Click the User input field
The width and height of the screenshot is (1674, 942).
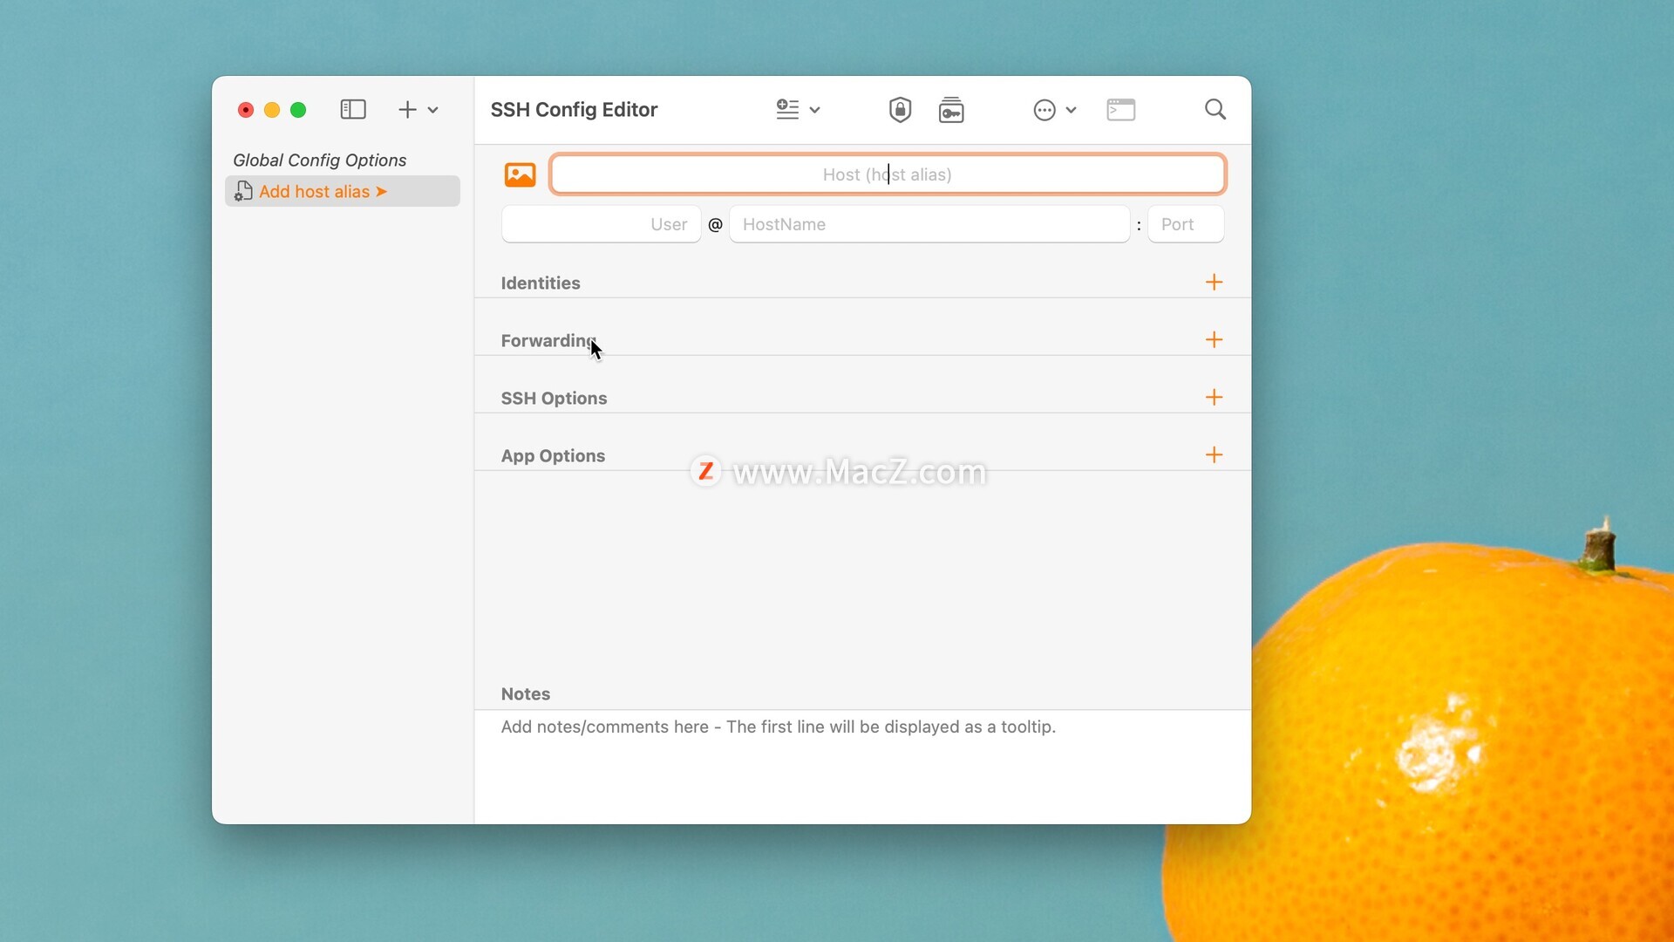click(x=601, y=224)
